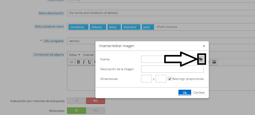Confirm the image dialog with Ok
The image size is (255, 115).
[185, 93]
